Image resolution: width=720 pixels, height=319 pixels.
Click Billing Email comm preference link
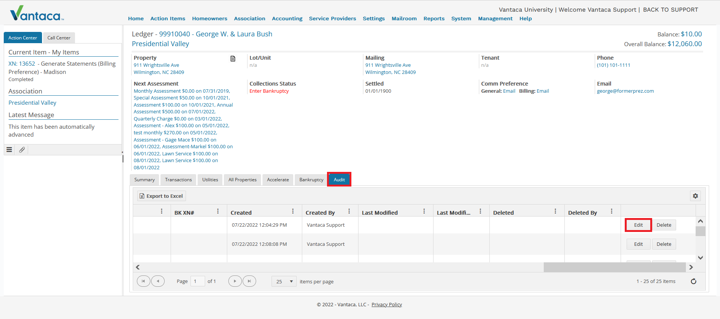[x=543, y=91]
